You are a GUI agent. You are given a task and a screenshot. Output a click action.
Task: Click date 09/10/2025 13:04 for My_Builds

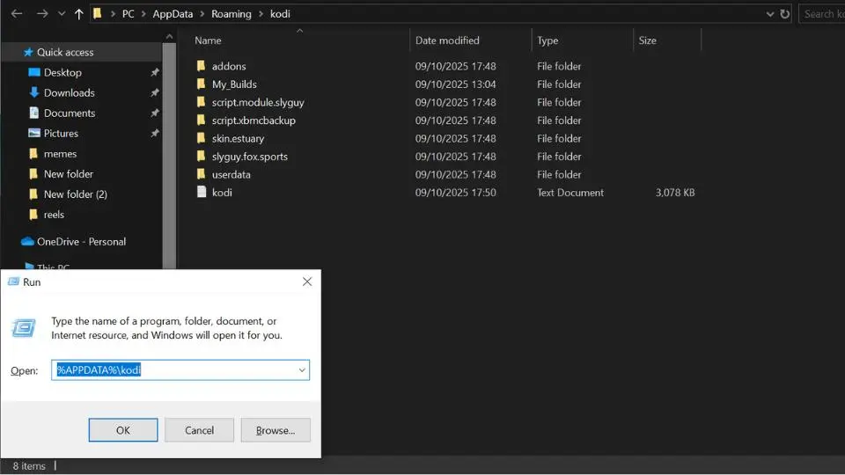(455, 84)
